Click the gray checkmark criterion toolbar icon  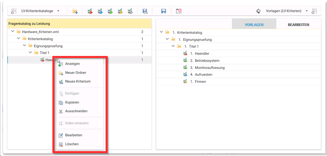[x=130, y=11]
